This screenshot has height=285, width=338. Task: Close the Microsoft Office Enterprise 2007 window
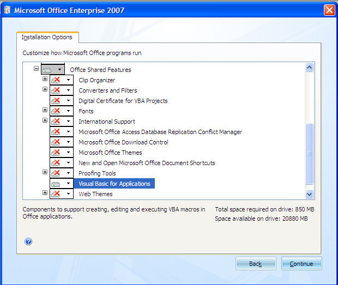[x=329, y=10]
